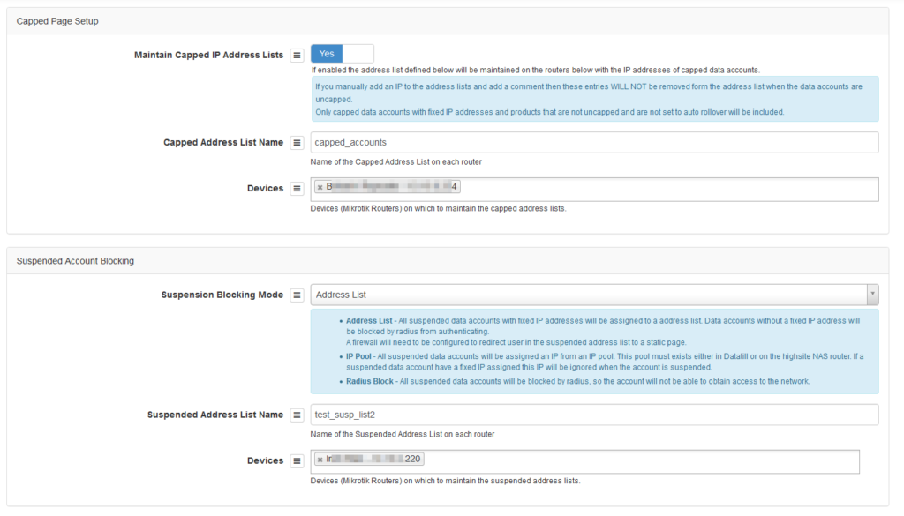Image resolution: width=904 pixels, height=516 pixels.
Task: Open the Suspension Blocking Mode dropdown arrow
Action: [x=872, y=295]
